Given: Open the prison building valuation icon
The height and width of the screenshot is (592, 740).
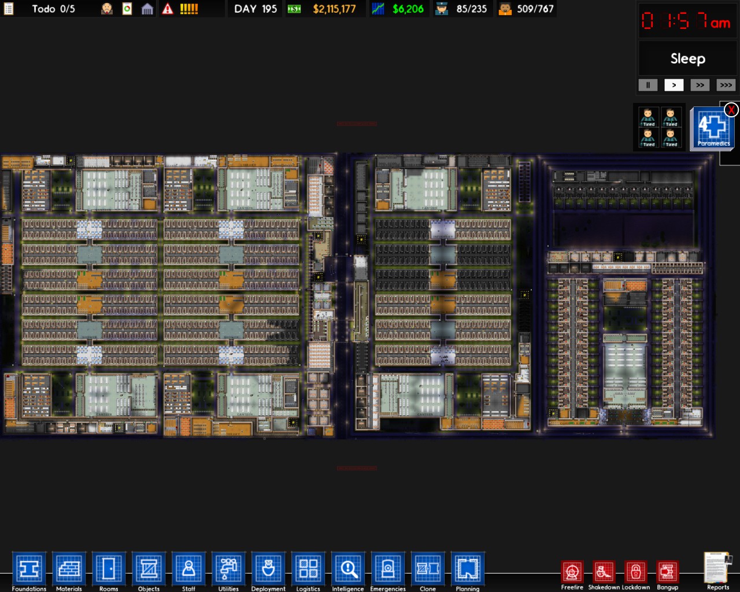Looking at the screenshot, I should (147, 9).
